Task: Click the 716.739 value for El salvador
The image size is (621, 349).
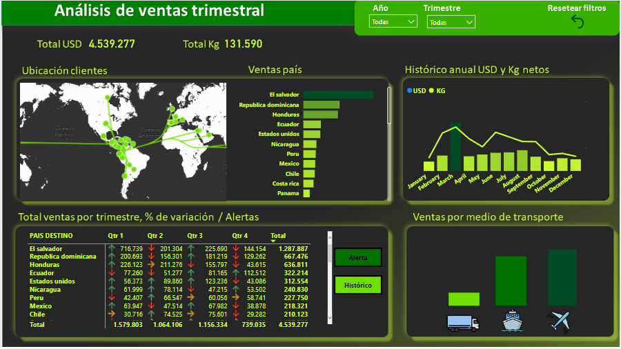Action: pyautogui.click(x=132, y=249)
